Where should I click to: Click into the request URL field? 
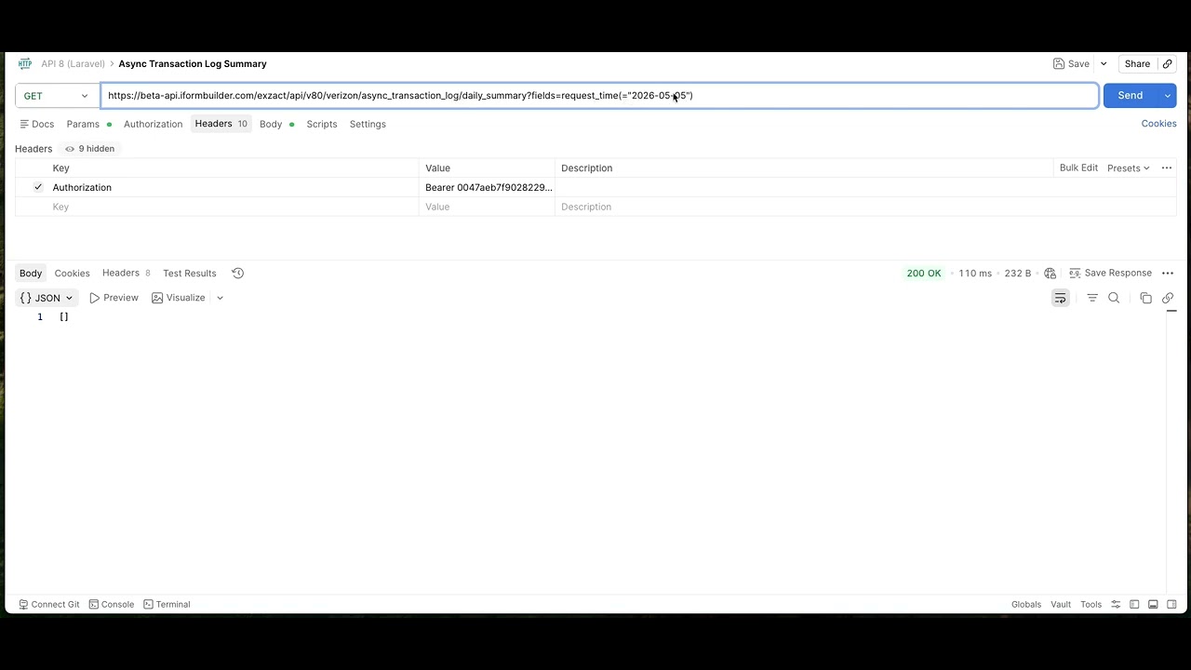(x=599, y=96)
